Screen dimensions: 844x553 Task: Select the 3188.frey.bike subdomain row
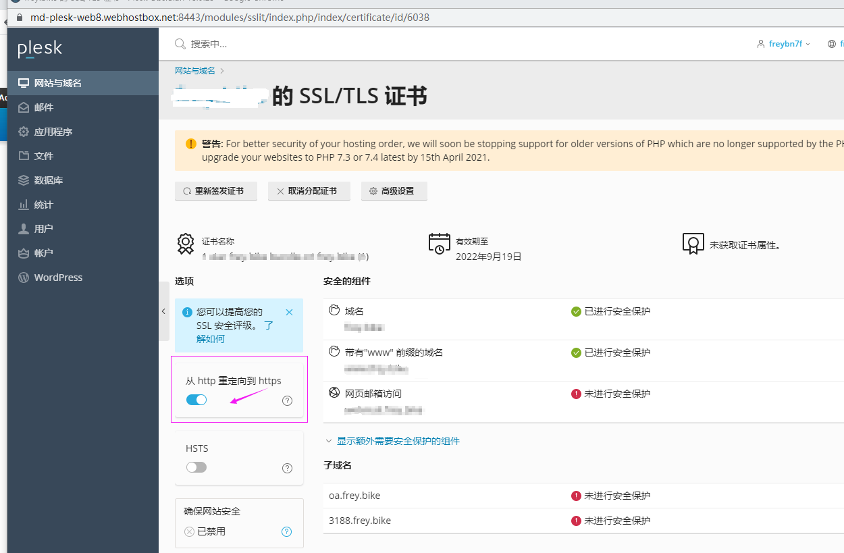[x=583, y=521]
